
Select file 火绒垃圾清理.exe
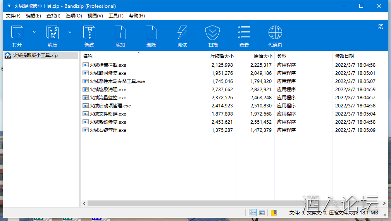108,90
